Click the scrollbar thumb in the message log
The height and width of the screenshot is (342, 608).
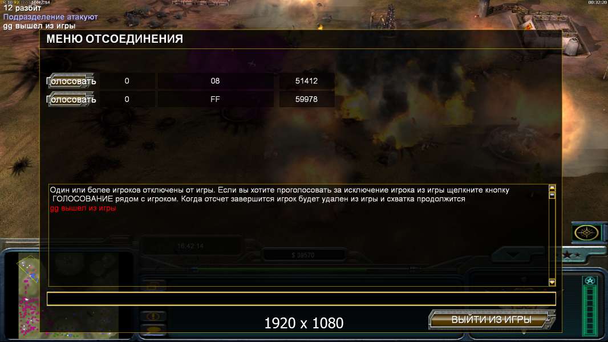tap(552, 195)
